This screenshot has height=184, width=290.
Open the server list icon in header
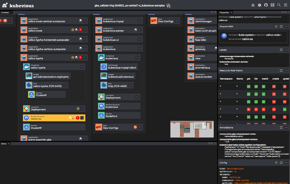[x=272, y=5]
